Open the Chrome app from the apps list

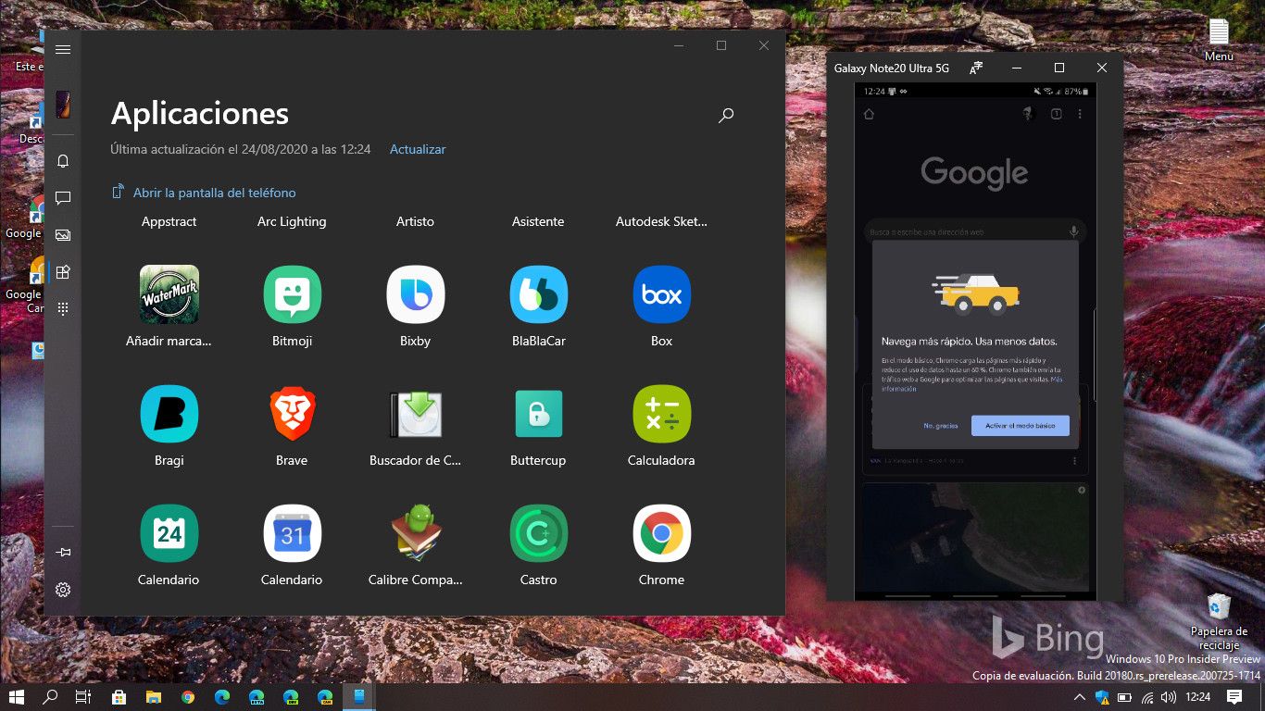[661, 533]
